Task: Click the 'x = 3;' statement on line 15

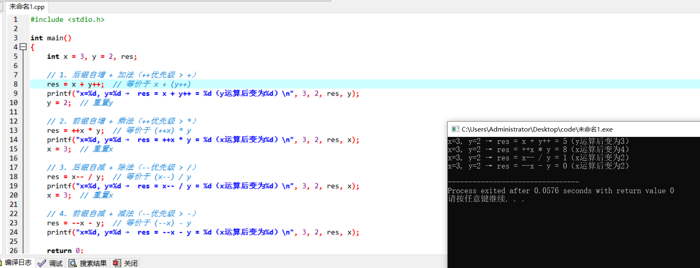Action: 59,149
